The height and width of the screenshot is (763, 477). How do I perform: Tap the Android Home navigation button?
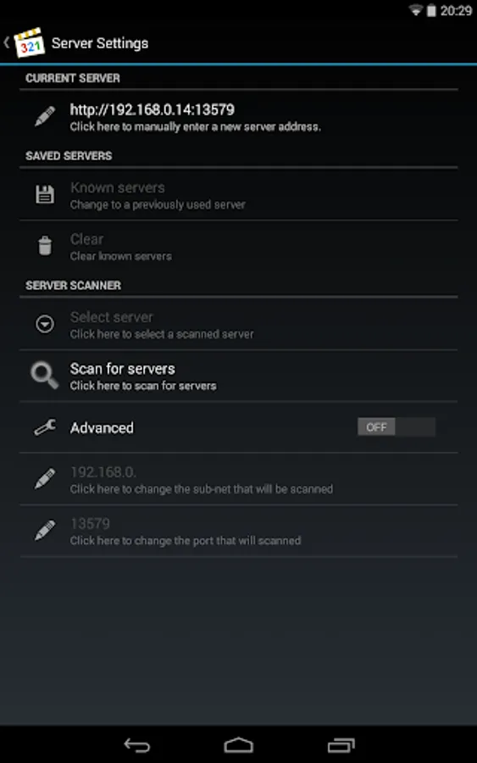point(238,745)
